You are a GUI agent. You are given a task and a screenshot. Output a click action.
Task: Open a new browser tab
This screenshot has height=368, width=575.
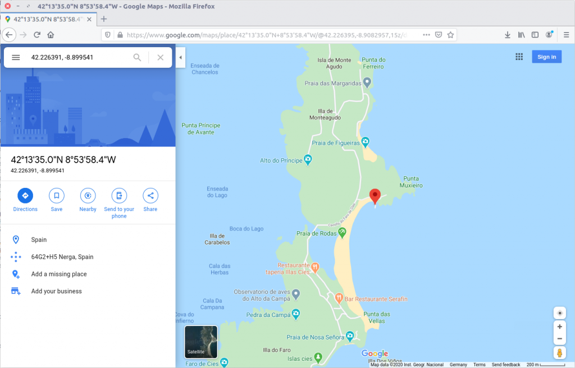point(104,19)
